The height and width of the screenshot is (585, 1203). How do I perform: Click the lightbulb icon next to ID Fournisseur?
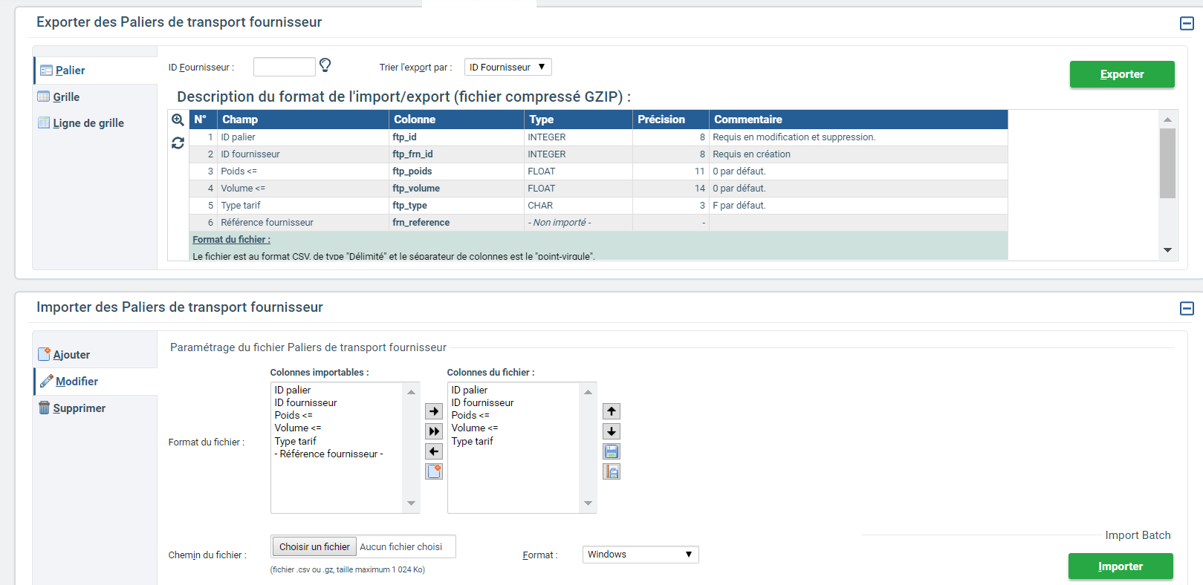(x=325, y=65)
